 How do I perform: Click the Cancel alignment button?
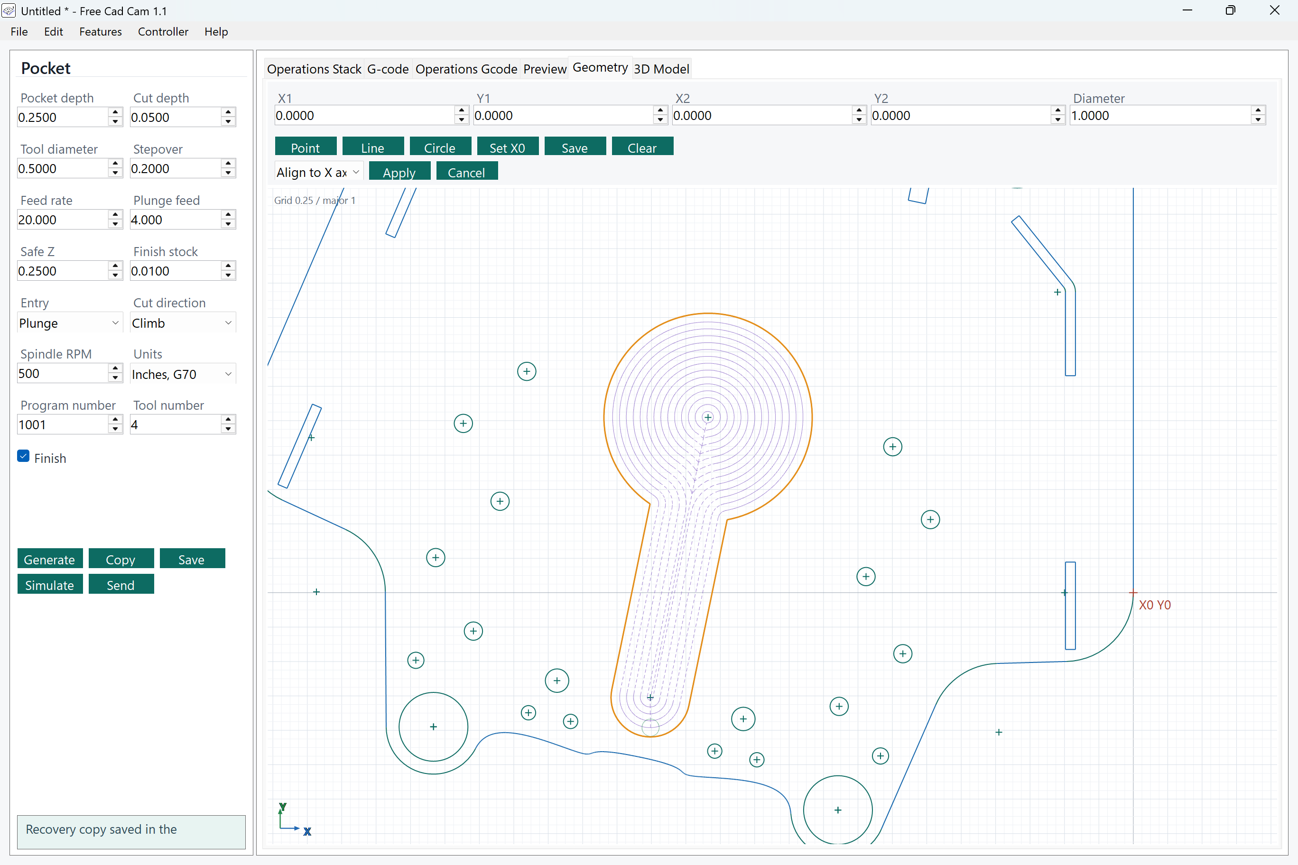pos(467,172)
